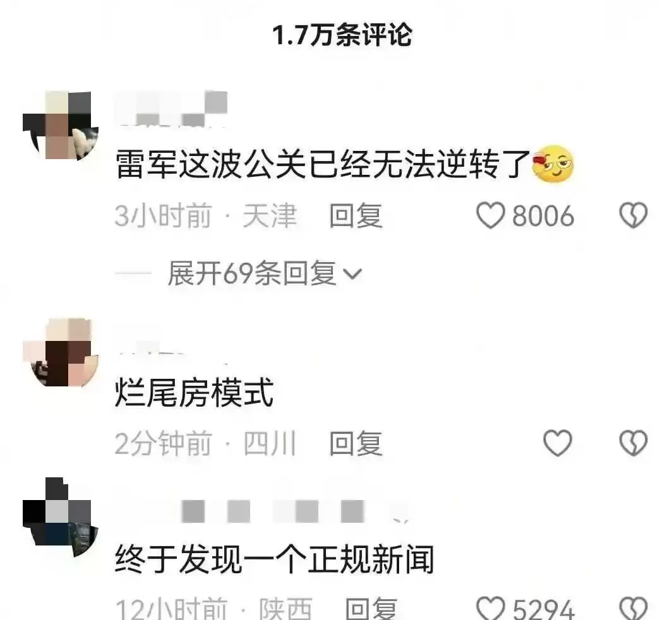The image size is (660, 620).
Task: Like the 雷军这波公关 comment
Action: (x=490, y=215)
